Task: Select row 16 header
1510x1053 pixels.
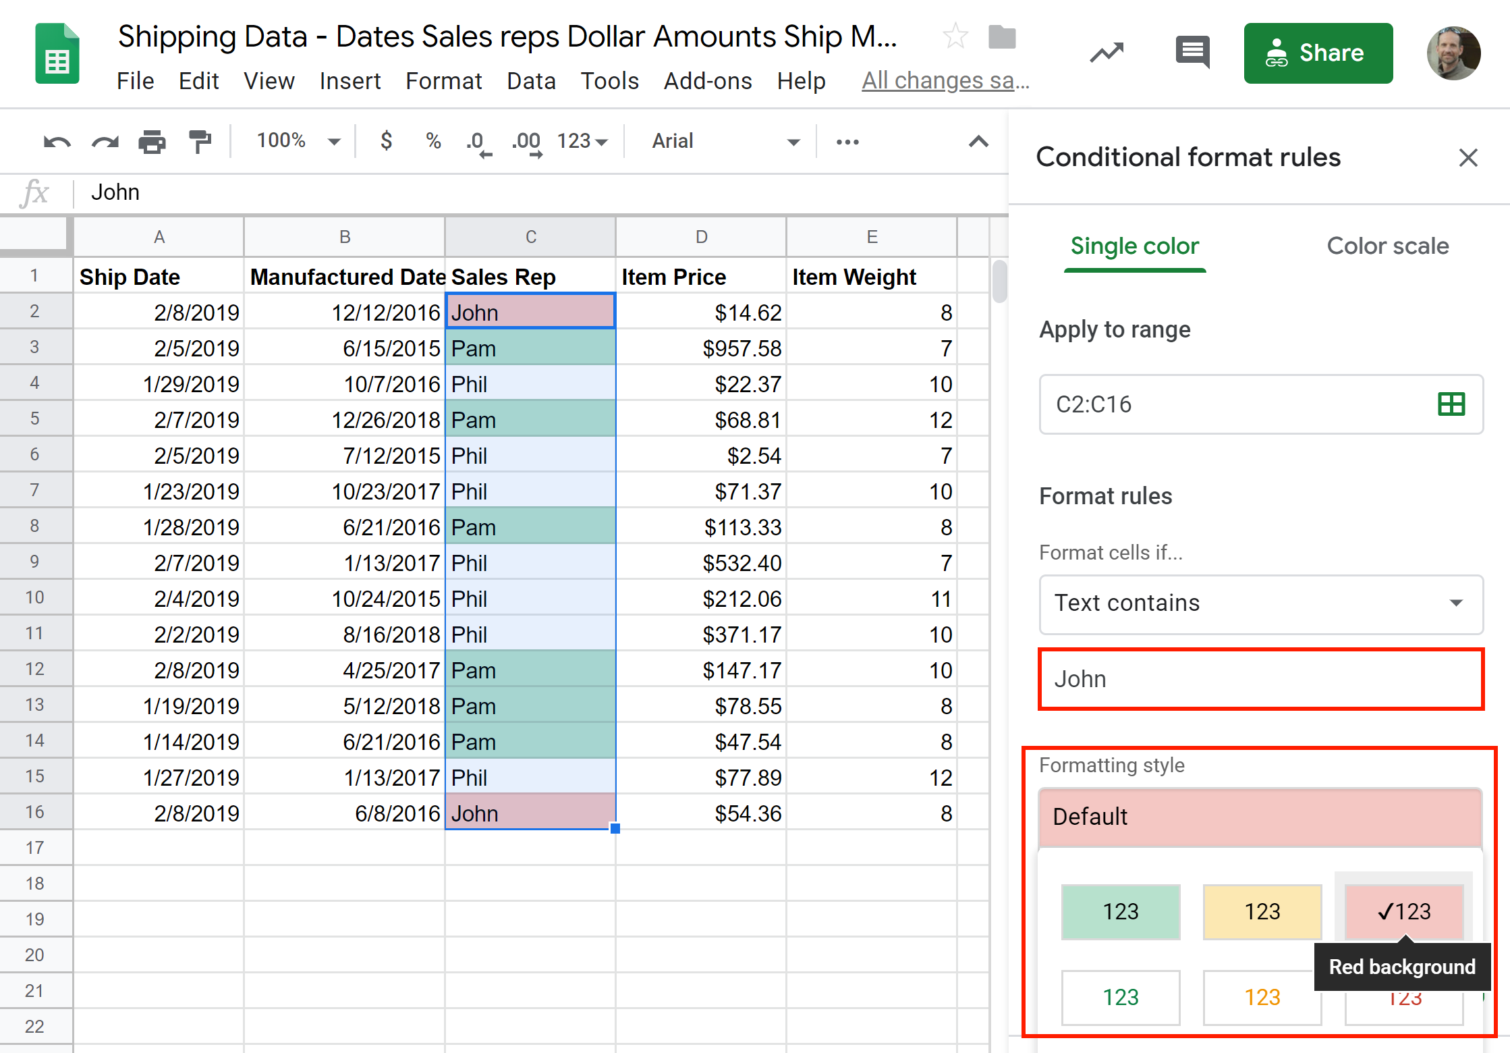Action: pos(35,812)
